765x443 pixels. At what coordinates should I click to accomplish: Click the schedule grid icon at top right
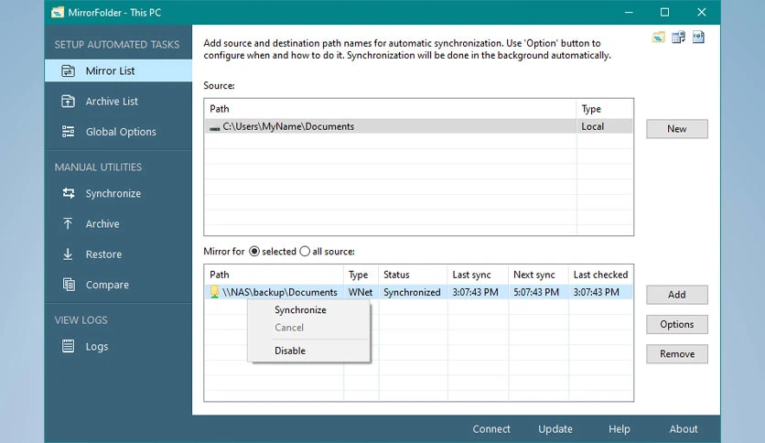[678, 38]
